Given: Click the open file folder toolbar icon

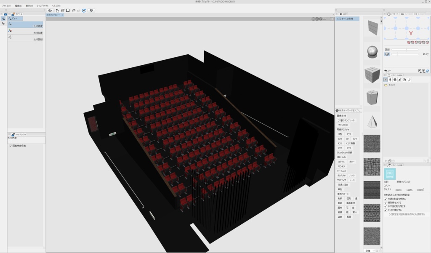Looking at the screenshot, I should [62, 11].
